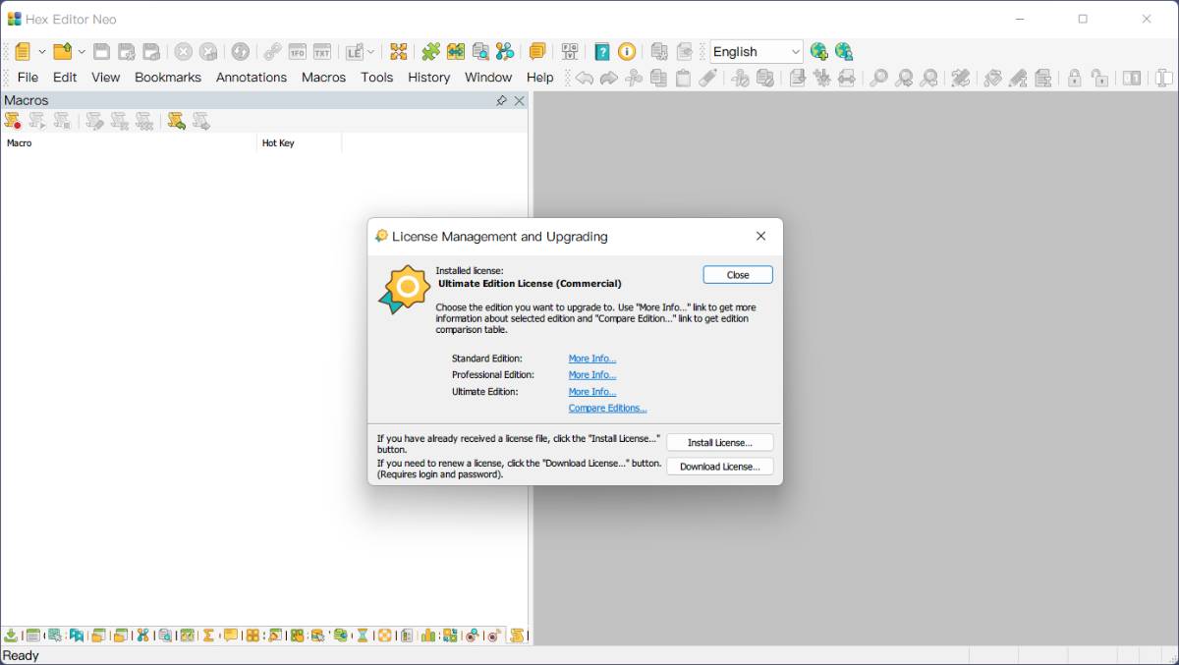
Task: Open the Tools menu
Action: point(376,78)
